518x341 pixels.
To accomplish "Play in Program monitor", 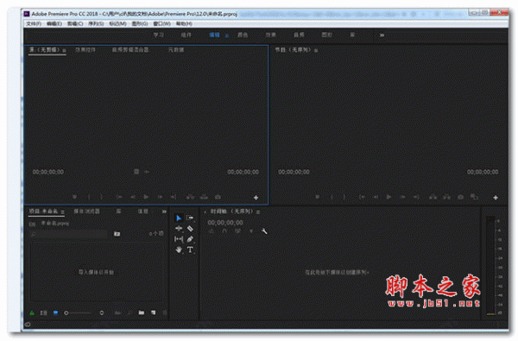I will [388, 197].
